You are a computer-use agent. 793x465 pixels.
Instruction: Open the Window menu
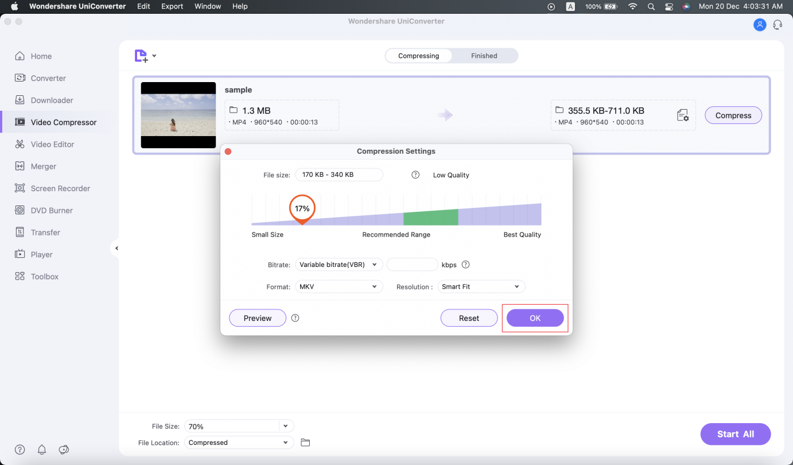point(208,6)
